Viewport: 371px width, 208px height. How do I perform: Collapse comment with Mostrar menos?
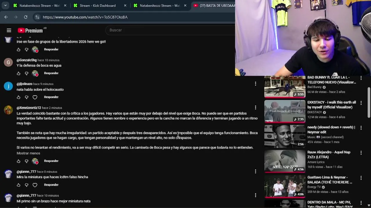click(x=28, y=153)
